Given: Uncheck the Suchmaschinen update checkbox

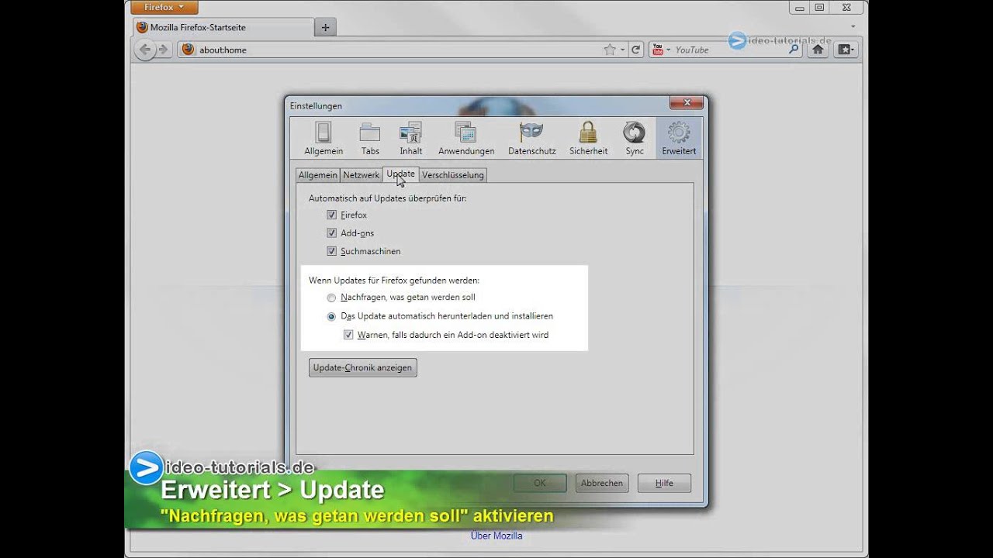Looking at the screenshot, I should coord(331,251).
